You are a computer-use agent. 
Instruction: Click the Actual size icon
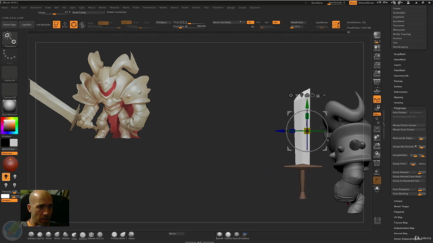[x=377, y=65]
